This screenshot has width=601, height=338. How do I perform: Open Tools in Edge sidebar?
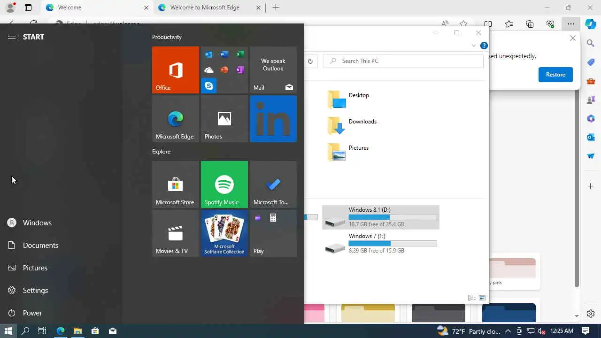(x=591, y=81)
